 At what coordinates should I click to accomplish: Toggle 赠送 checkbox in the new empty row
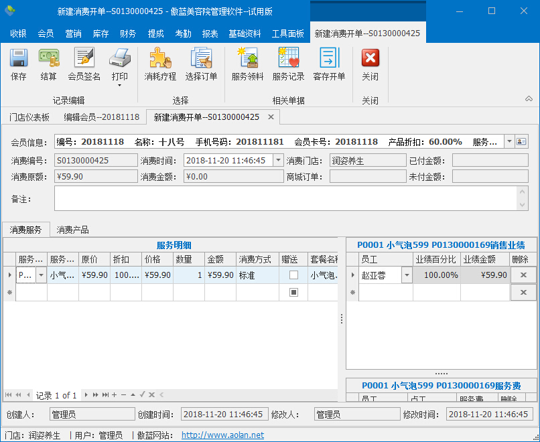(293, 292)
